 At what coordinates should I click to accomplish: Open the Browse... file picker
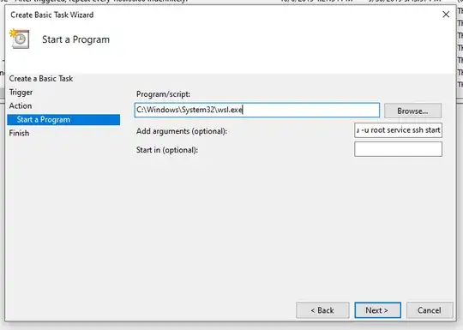click(412, 111)
